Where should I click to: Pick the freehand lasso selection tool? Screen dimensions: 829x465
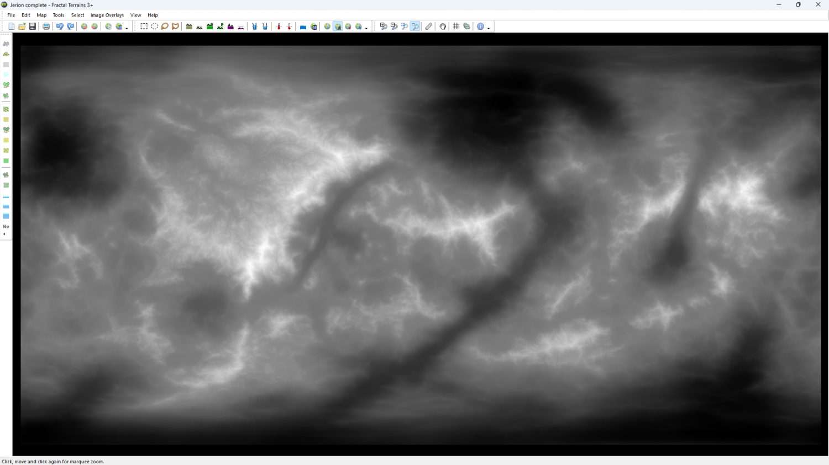click(165, 26)
